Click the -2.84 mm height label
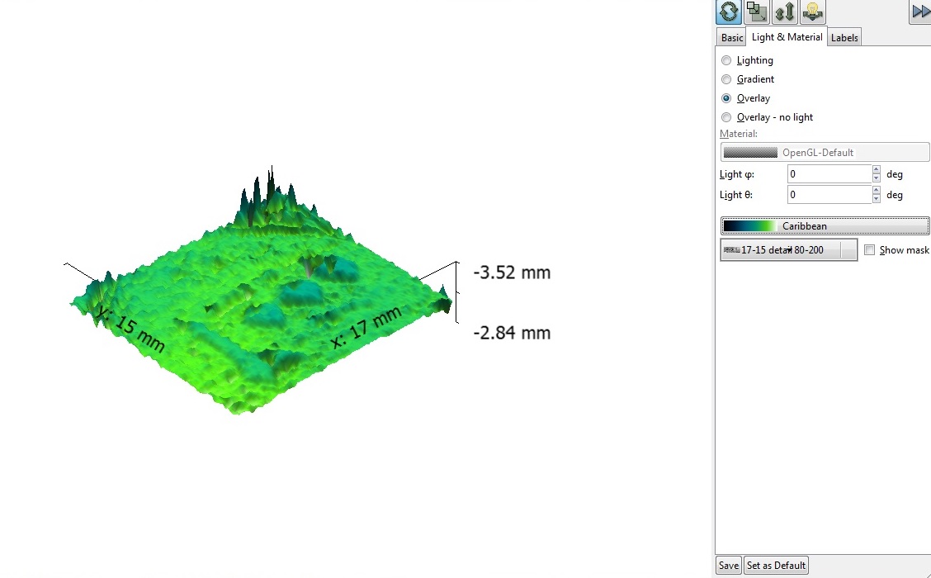This screenshot has width=931, height=578. 512,333
